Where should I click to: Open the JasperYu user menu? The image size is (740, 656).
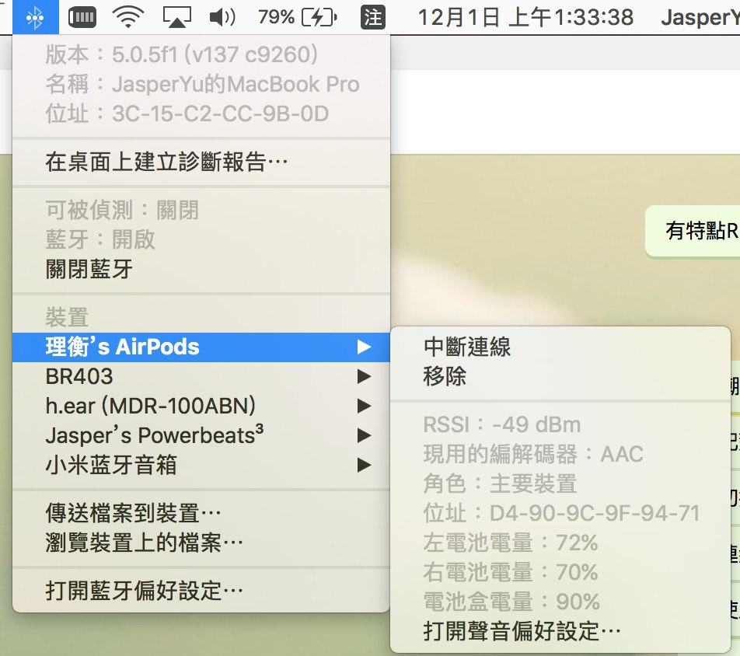click(700, 17)
